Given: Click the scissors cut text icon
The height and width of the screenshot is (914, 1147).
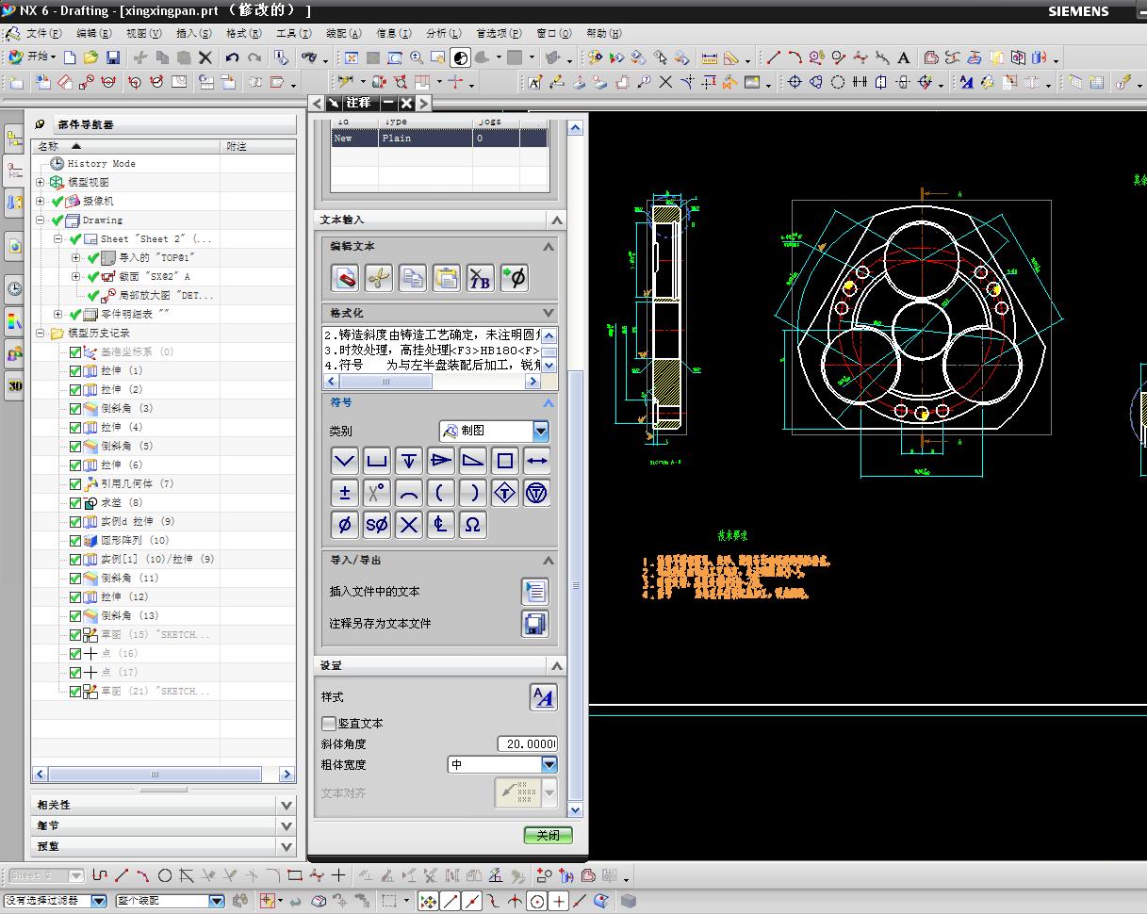Looking at the screenshot, I should pos(378,278).
